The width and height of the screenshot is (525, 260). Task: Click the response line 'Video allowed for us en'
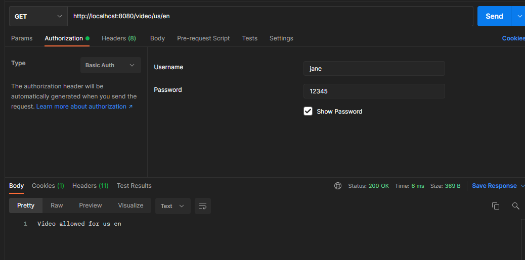(79, 224)
